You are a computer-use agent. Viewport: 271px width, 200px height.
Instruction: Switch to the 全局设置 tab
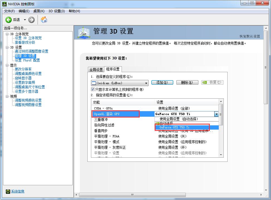[96, 70]
